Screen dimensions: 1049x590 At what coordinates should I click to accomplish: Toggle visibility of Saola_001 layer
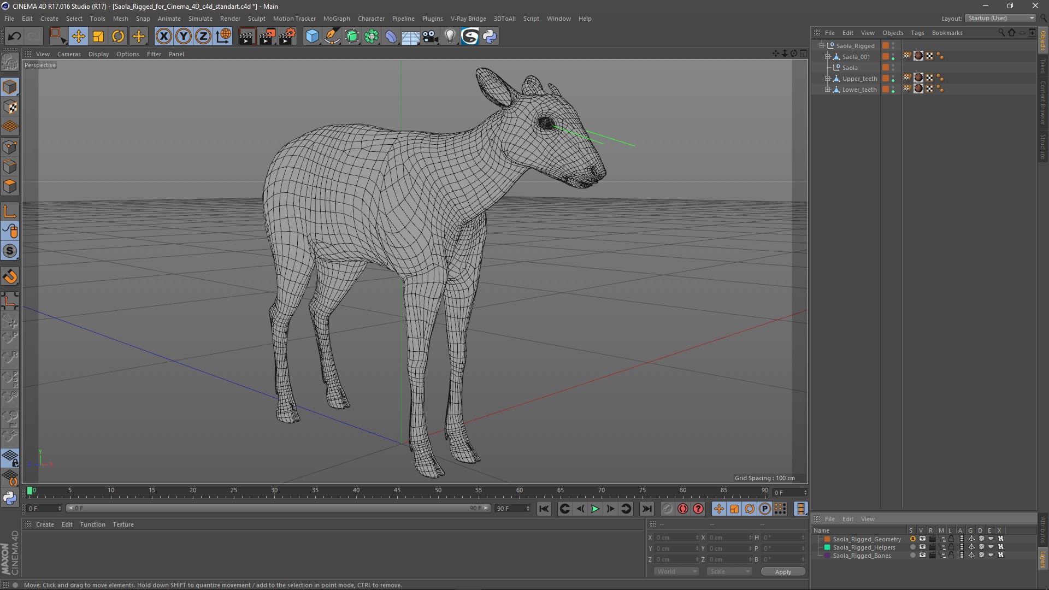click(895, 56)
